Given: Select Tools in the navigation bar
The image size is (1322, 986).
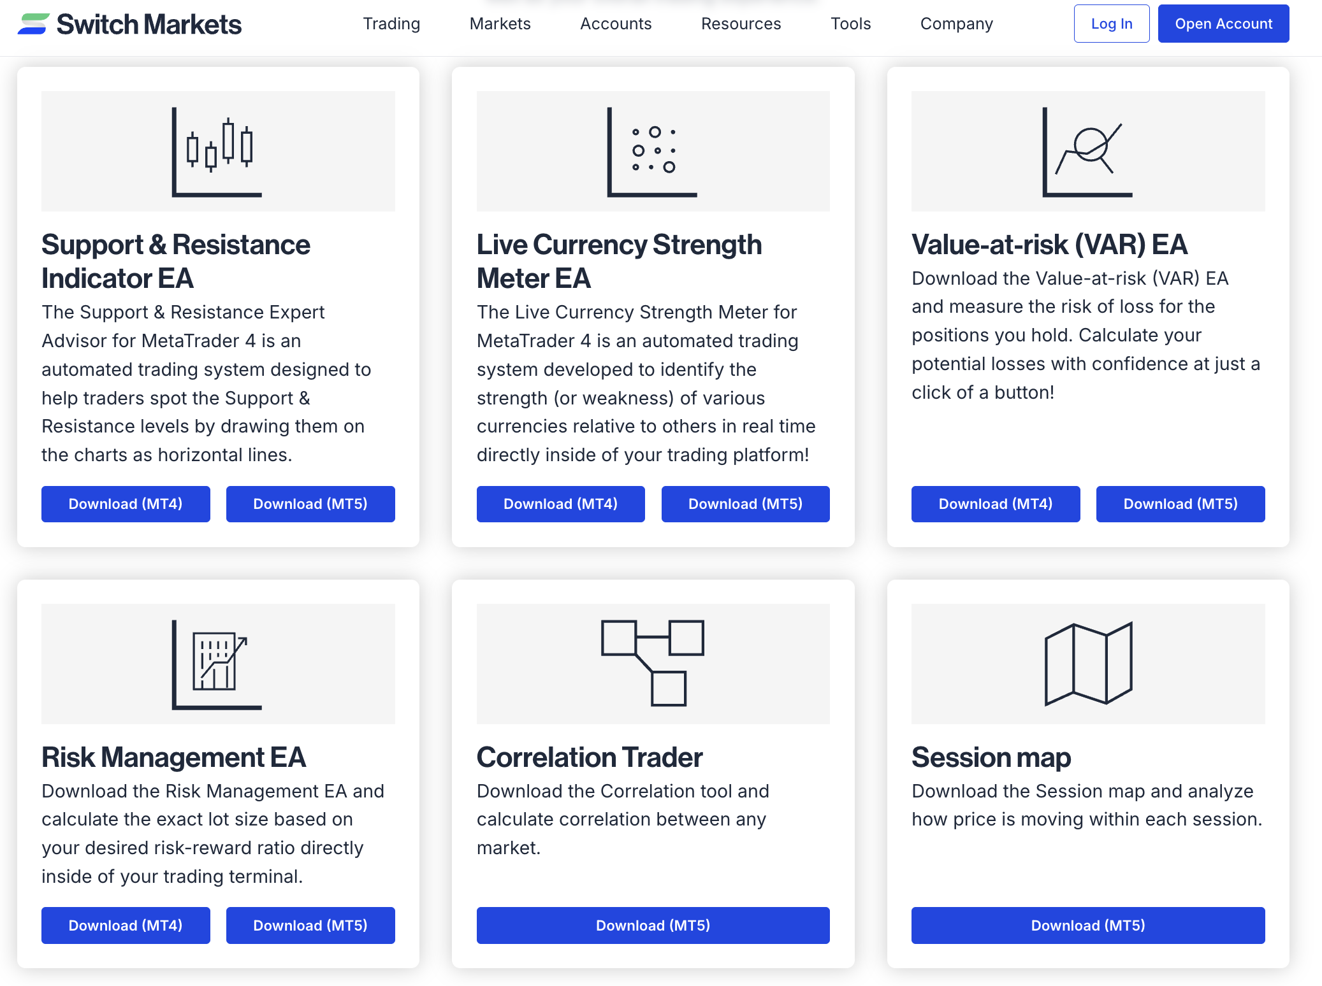Looking at the screenshot, I should click(850, 24).
